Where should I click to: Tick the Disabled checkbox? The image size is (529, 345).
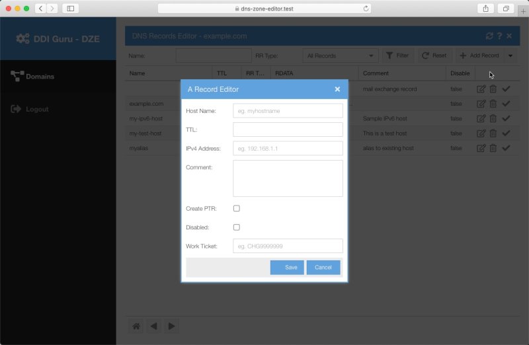(237, 227)
